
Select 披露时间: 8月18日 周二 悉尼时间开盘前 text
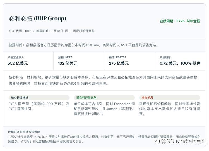65,31
